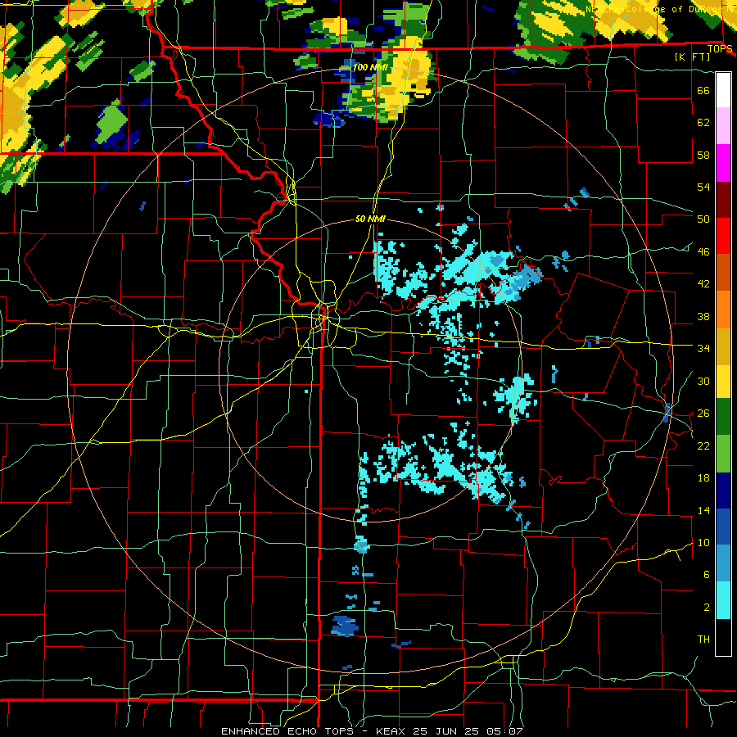737x737 pixels.
Task: Select the "58" legend value
Action: coord(703,155)
